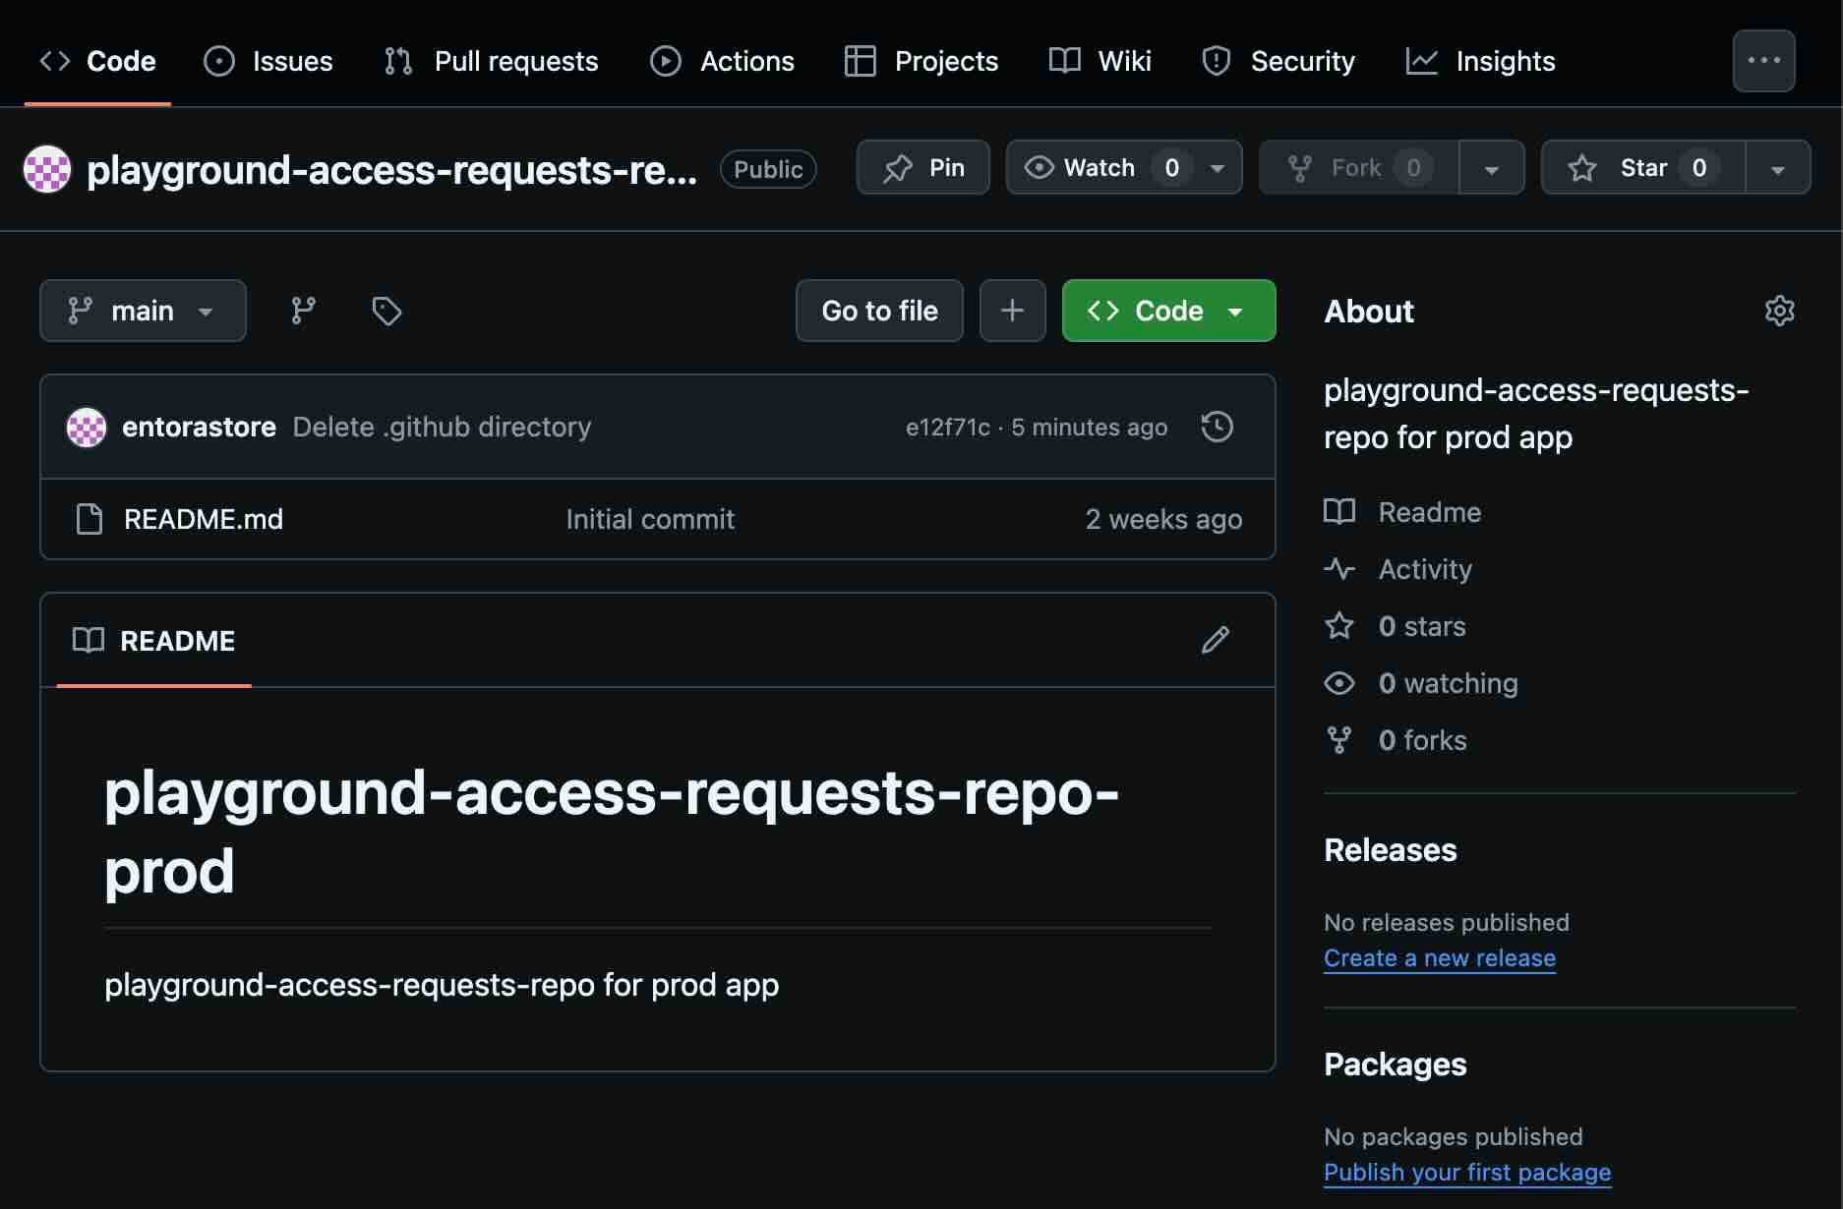
Task: Click the Go to file button
Action: [878, 311]
